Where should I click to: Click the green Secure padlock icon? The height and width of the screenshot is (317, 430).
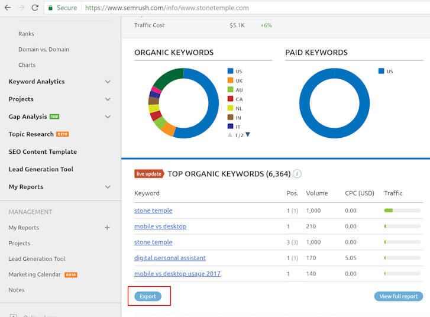(50, 8)
